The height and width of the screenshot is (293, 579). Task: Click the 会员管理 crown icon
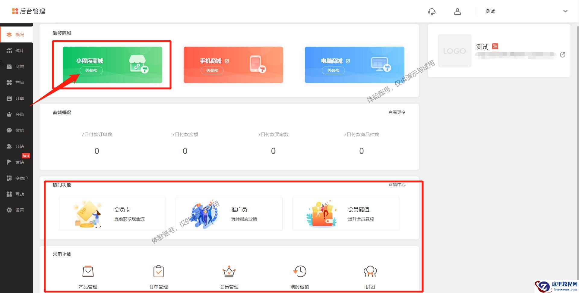(x=229, y=271)
